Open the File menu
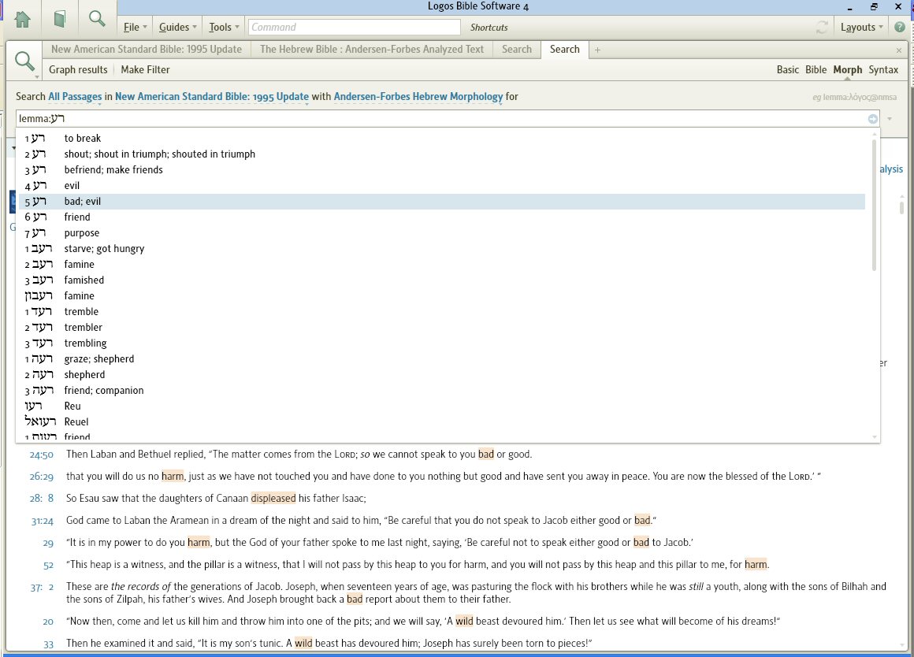914x657 pixels. coord(135,27)
